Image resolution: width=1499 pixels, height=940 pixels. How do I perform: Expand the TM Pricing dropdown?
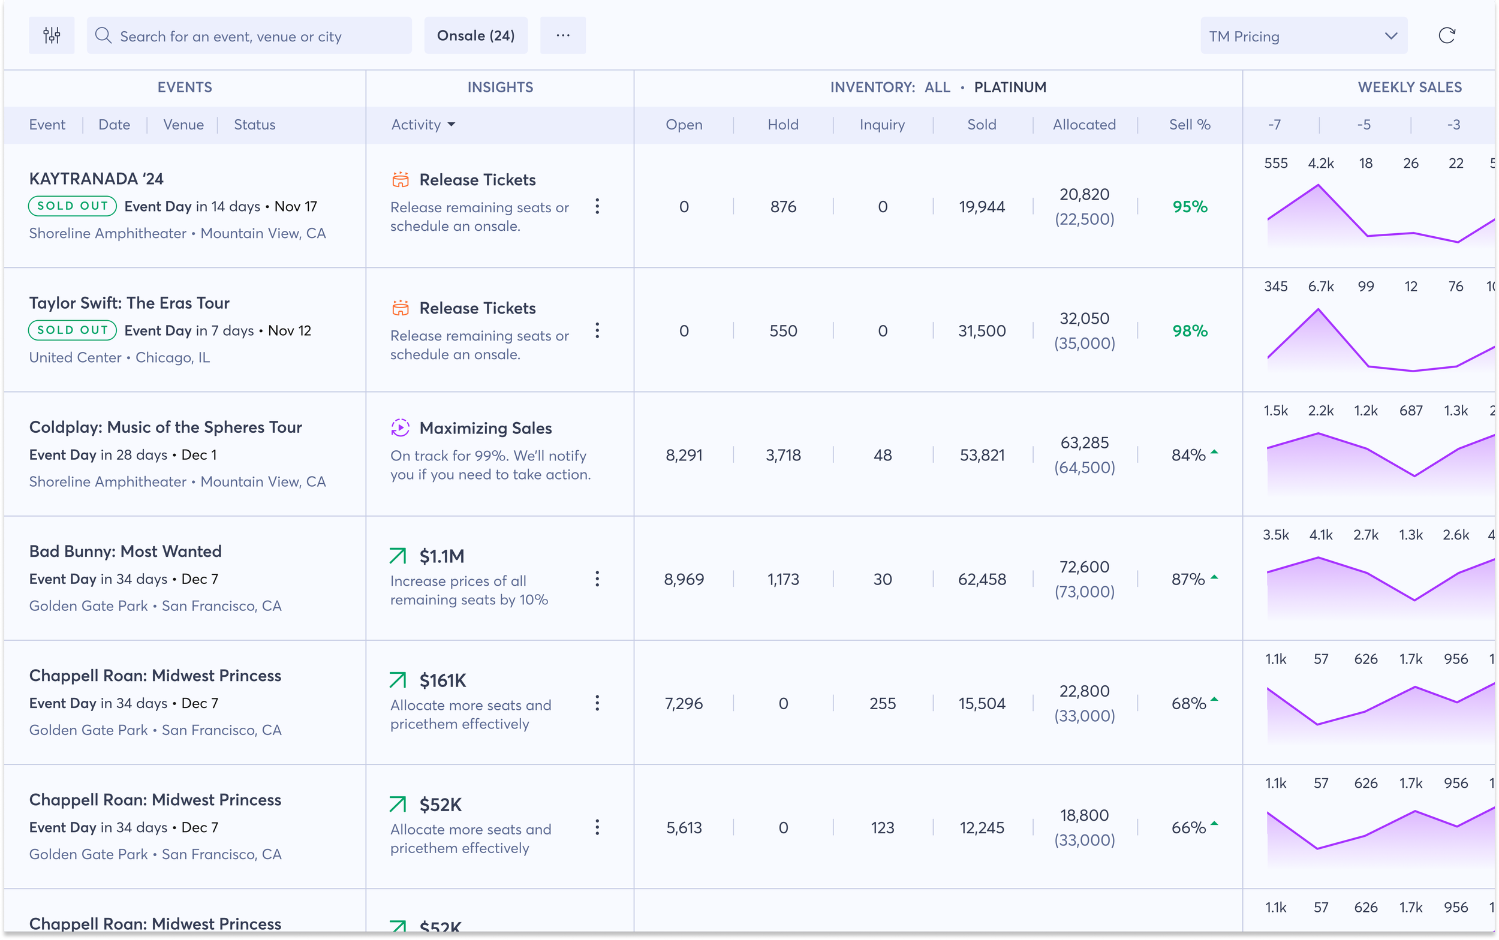[1303, 36]
